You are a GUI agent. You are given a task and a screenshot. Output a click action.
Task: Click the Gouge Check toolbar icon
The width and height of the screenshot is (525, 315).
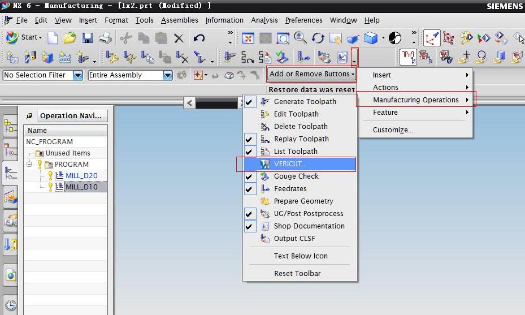[283, 57]
